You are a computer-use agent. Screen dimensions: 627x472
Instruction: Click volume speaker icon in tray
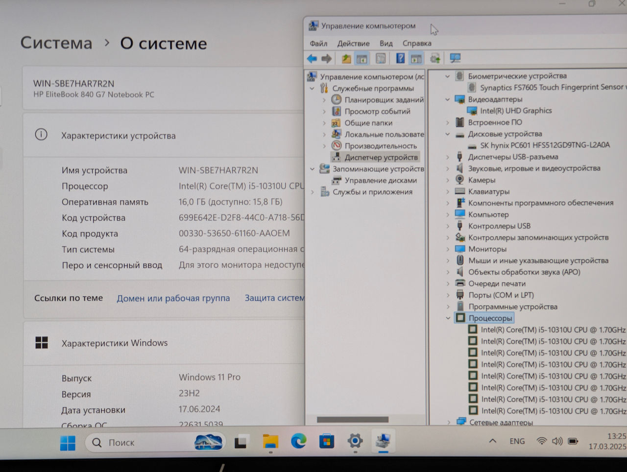(557, 441)
